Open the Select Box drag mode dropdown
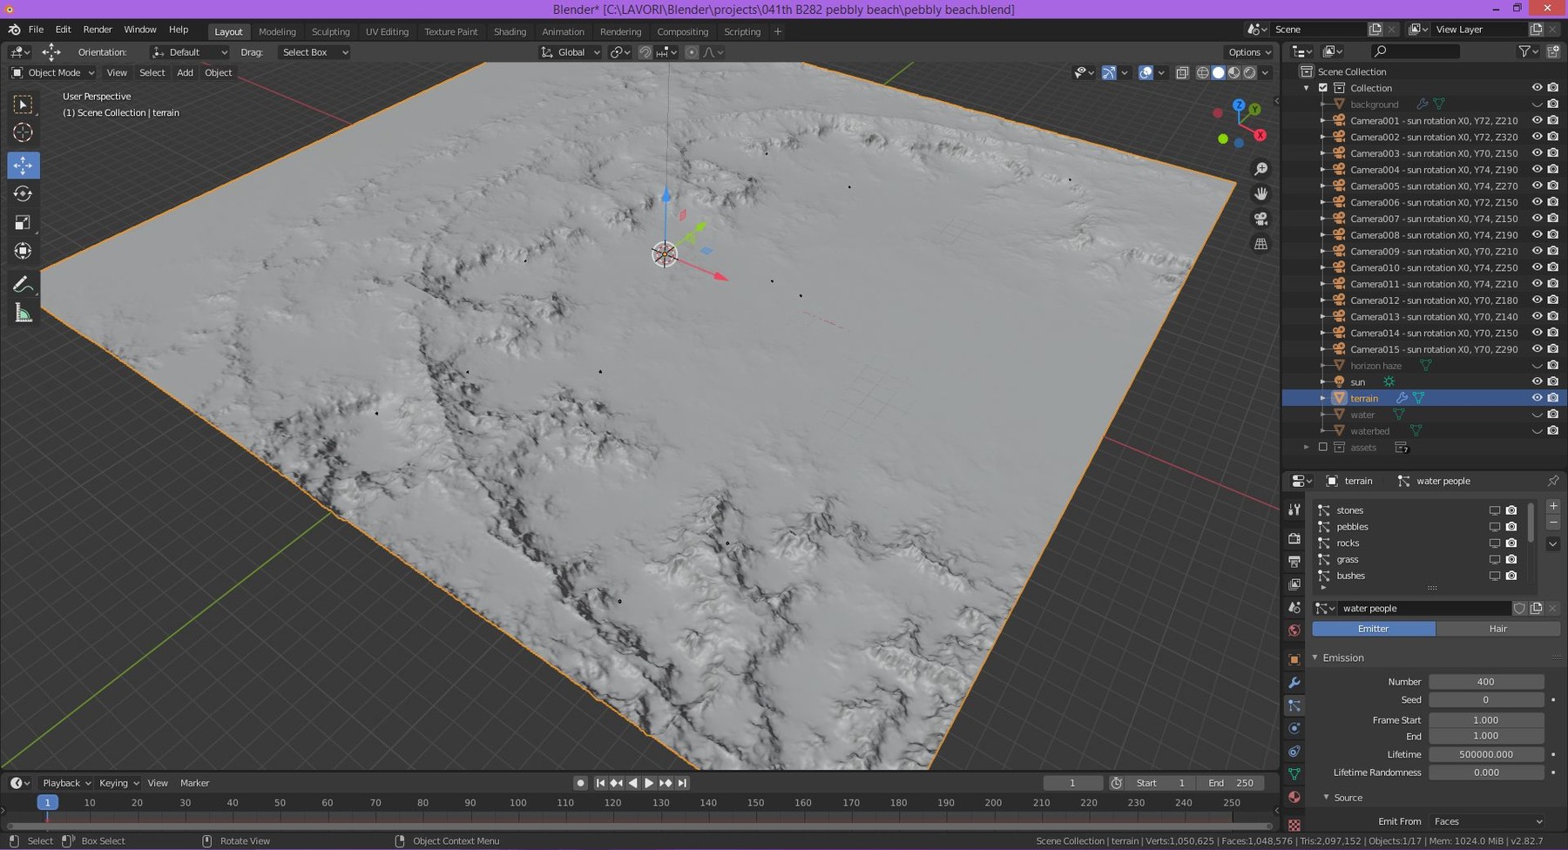Viewport: 1568px width, 850px height. coord(314,51)
